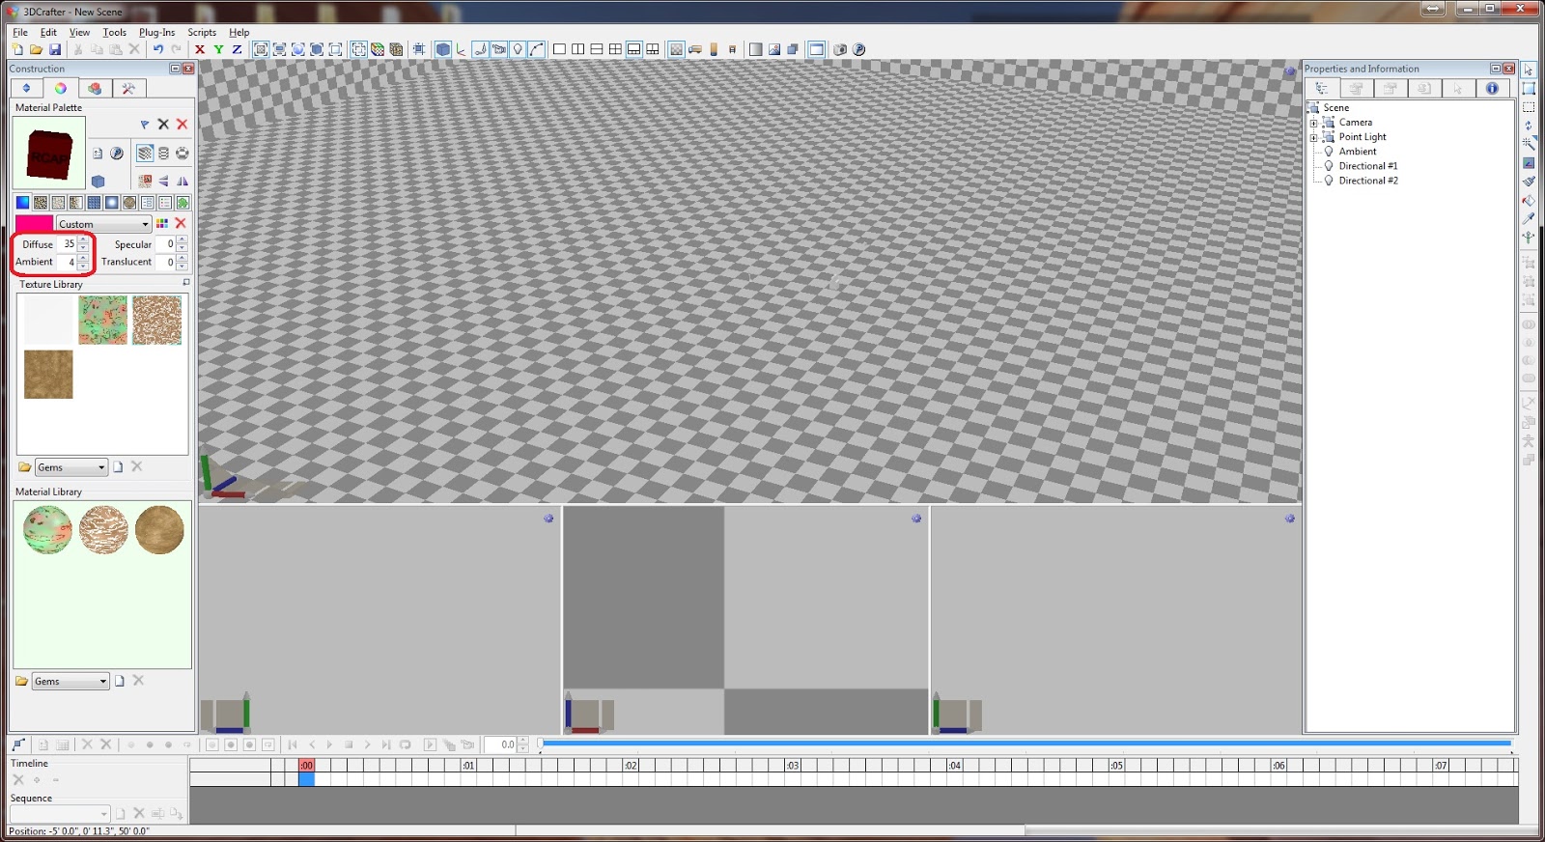Select the single viewport layout icon
The image size is (1545, 842).
(x=559, y=49)
